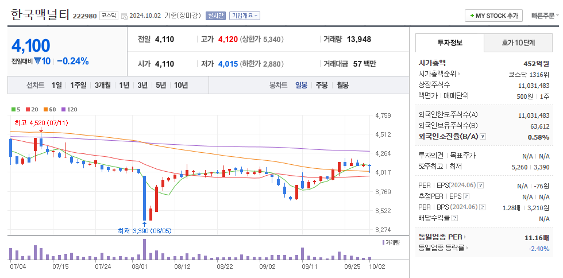Click the help icon beside 배당수익률
This screenshot has height=278, width=563.
click(454, 218)
